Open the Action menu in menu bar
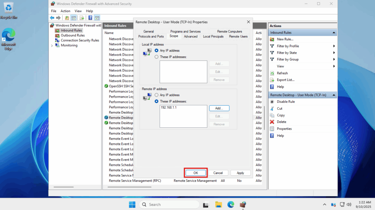 [x=65, y=11]
